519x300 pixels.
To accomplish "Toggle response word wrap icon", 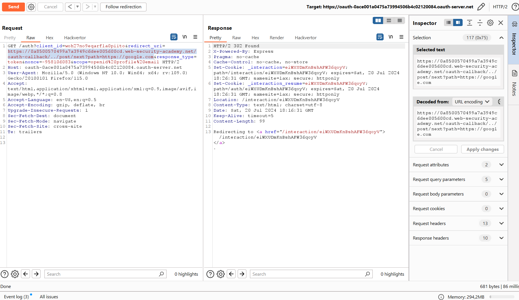I will click(x=380, y=37).
